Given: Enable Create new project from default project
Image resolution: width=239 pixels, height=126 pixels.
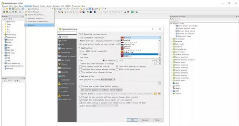Looking at the screenshot, I should [81, 86].
